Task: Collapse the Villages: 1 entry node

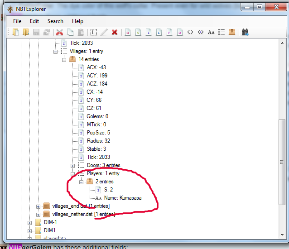Action: click(56, 51)
